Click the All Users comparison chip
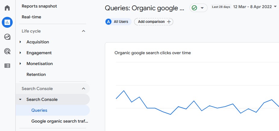Viewport: 279px width, 131px height. pyautogui.click(x=118, y=22)
